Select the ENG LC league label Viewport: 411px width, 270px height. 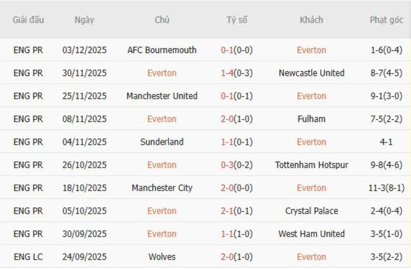tap(28, 257)
